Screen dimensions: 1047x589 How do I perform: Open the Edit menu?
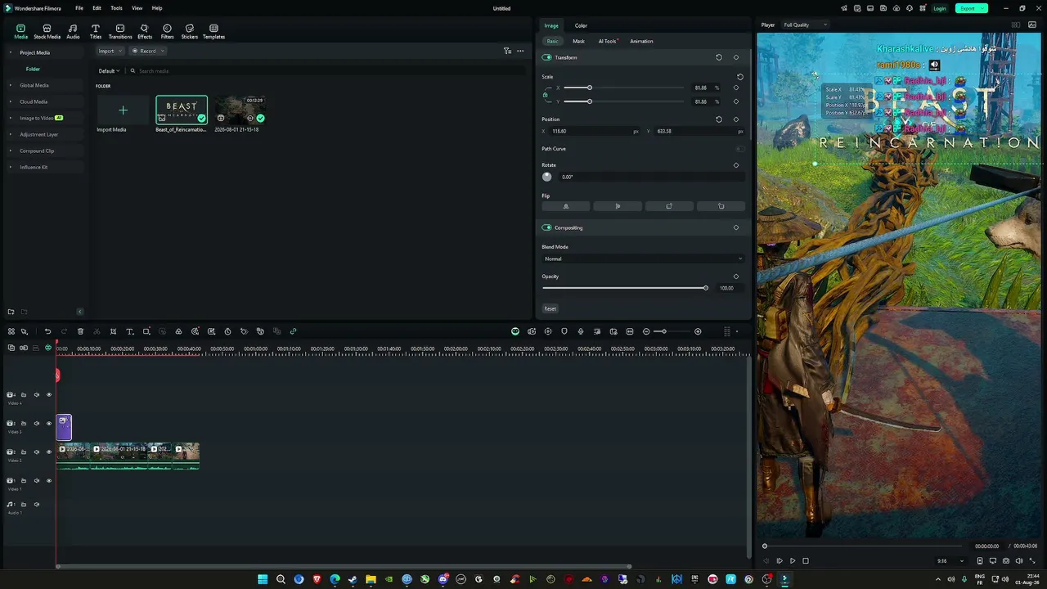click(97, 8)
